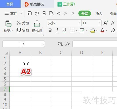Select row 7 header
This screenshot has width=117, height=109.
[x=5, y=89]
